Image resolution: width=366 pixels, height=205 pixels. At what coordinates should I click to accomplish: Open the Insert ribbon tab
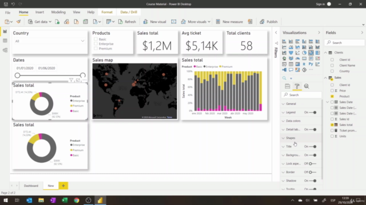coord(39,12)
